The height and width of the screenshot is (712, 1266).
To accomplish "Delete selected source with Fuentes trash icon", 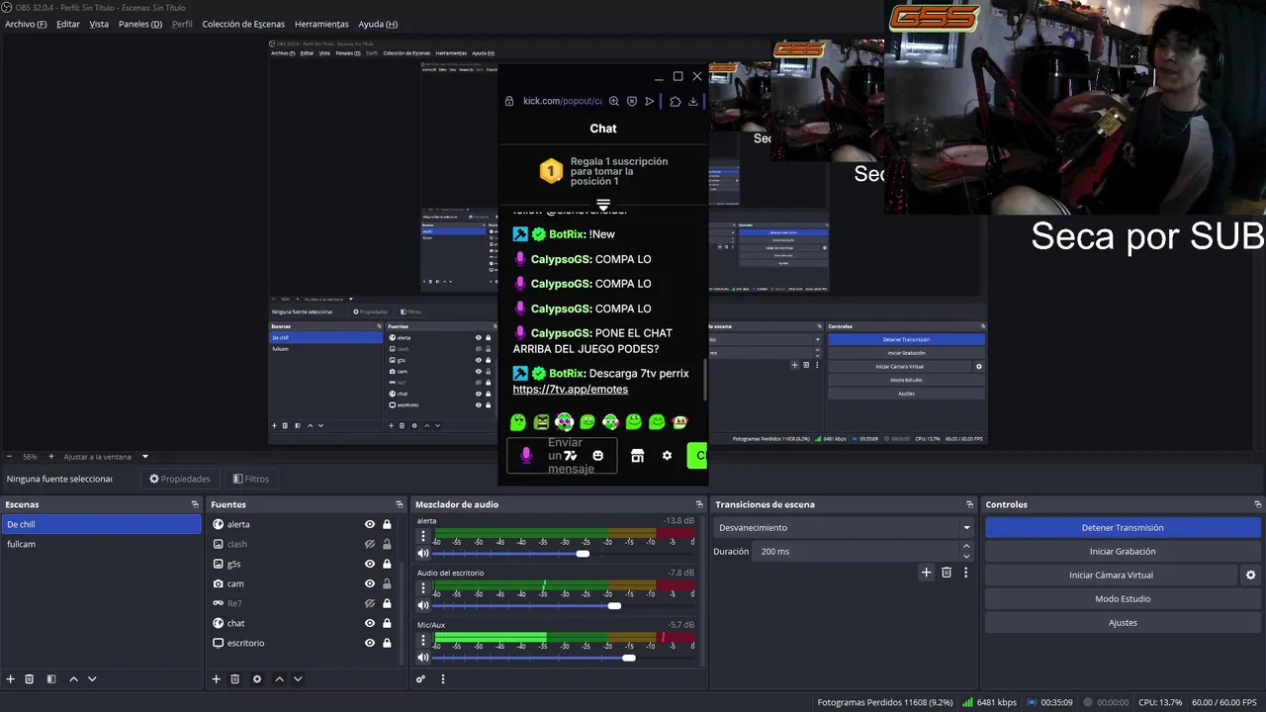I will 235,679.
